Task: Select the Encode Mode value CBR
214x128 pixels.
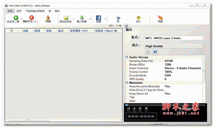Action: (168, 75)
